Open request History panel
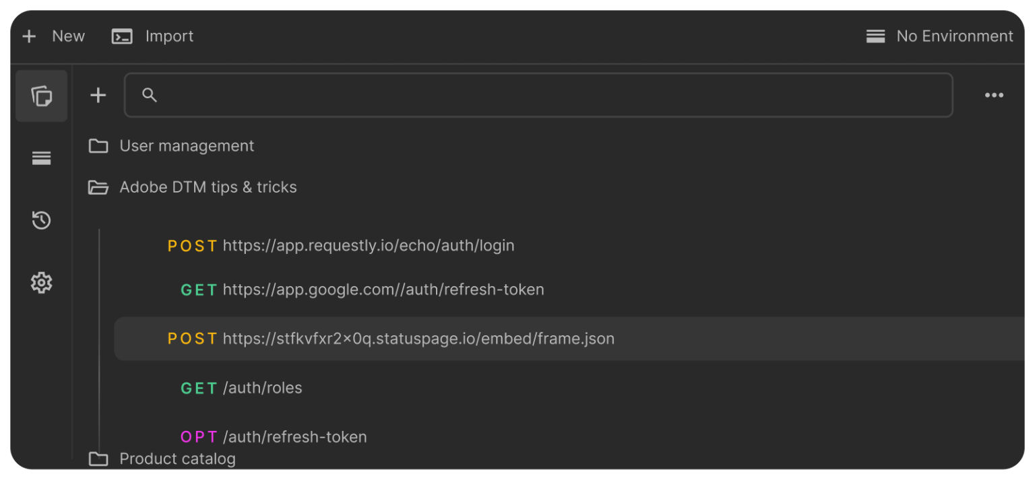This screenshot has height=480, width=1035. click(42, 220)
